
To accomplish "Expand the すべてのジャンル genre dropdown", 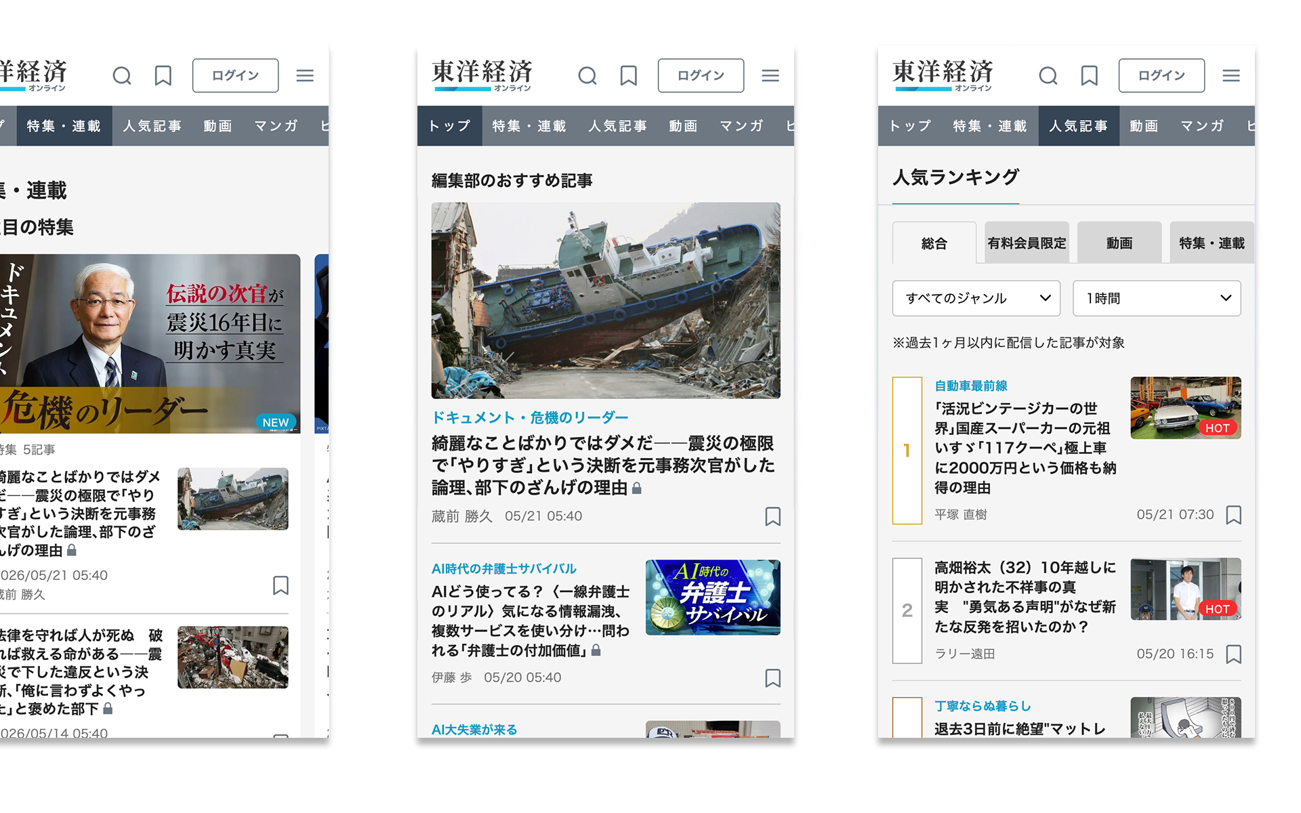I will coord(976,298).
